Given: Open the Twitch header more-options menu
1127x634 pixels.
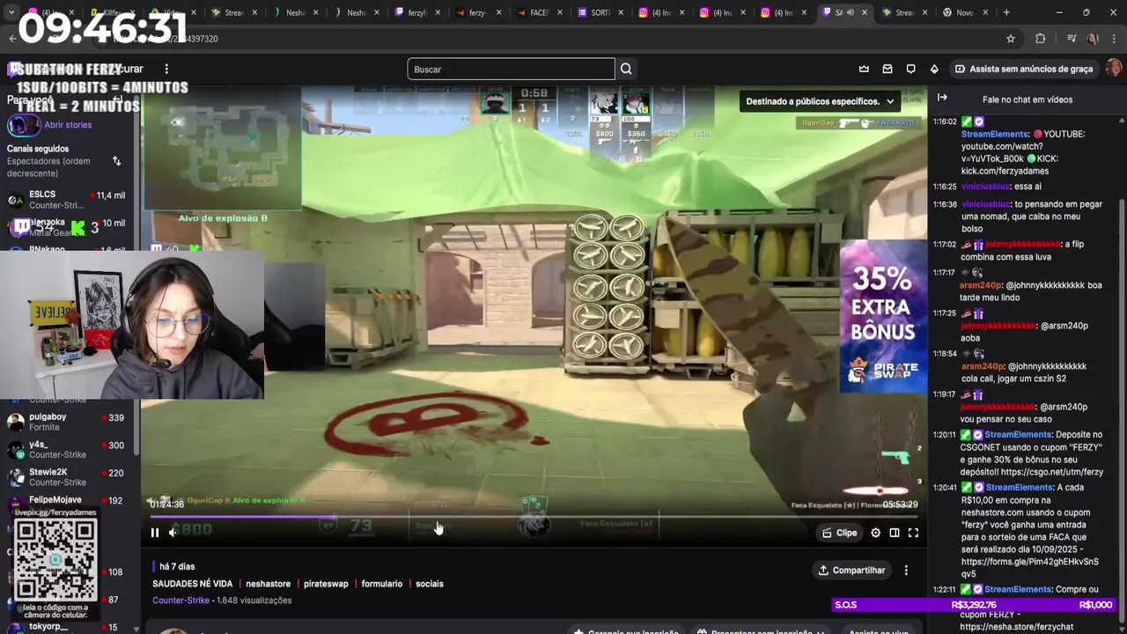Looking at the screenshot, I should coord(166,69).
